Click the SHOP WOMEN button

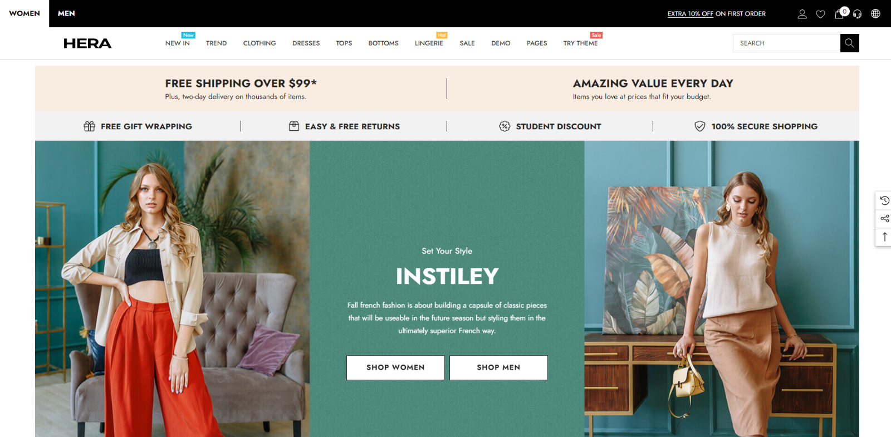click(x=395, y=367)
